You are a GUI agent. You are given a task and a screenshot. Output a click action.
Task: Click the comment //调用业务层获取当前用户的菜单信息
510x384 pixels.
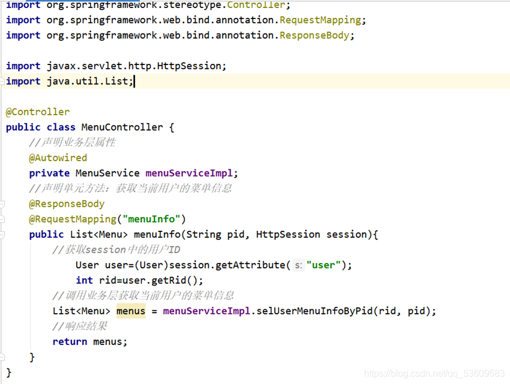point(143,296)
